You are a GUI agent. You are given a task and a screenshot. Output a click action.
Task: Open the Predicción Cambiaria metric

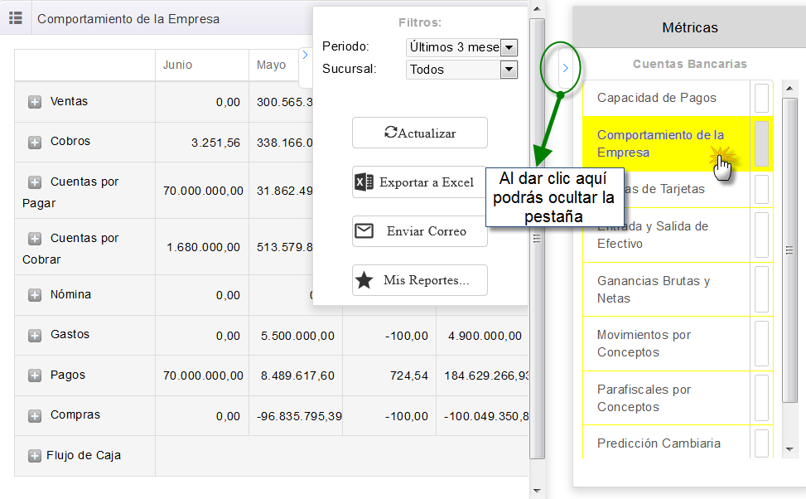coord(659,443)
